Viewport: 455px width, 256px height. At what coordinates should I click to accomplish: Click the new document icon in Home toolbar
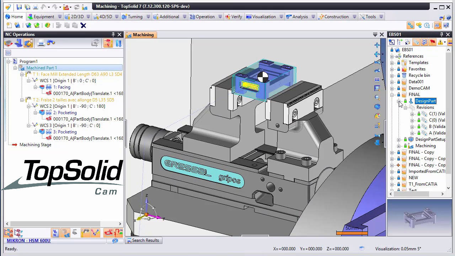[9, 25]
